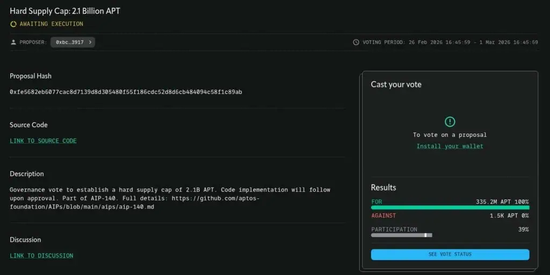Follow the Link to Discussion
Image resolution: width=550 pixels, height=275 pixels.
(41, 256)
